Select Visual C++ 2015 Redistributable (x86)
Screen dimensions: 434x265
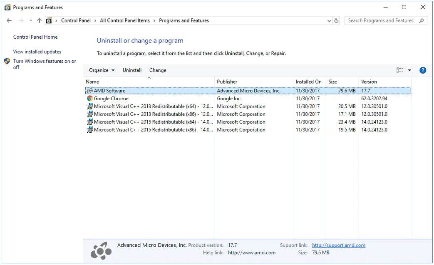tap(248, 130)
